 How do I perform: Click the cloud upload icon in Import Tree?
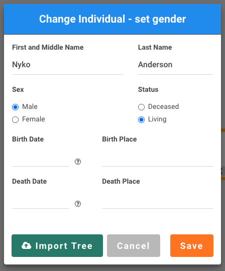coord(26,245)
